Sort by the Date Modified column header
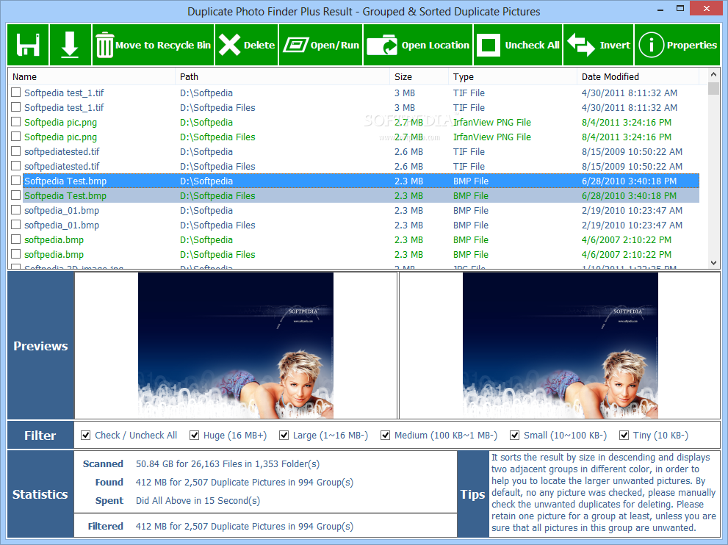This screenshot has width=728, height=545. pos(638,76)
